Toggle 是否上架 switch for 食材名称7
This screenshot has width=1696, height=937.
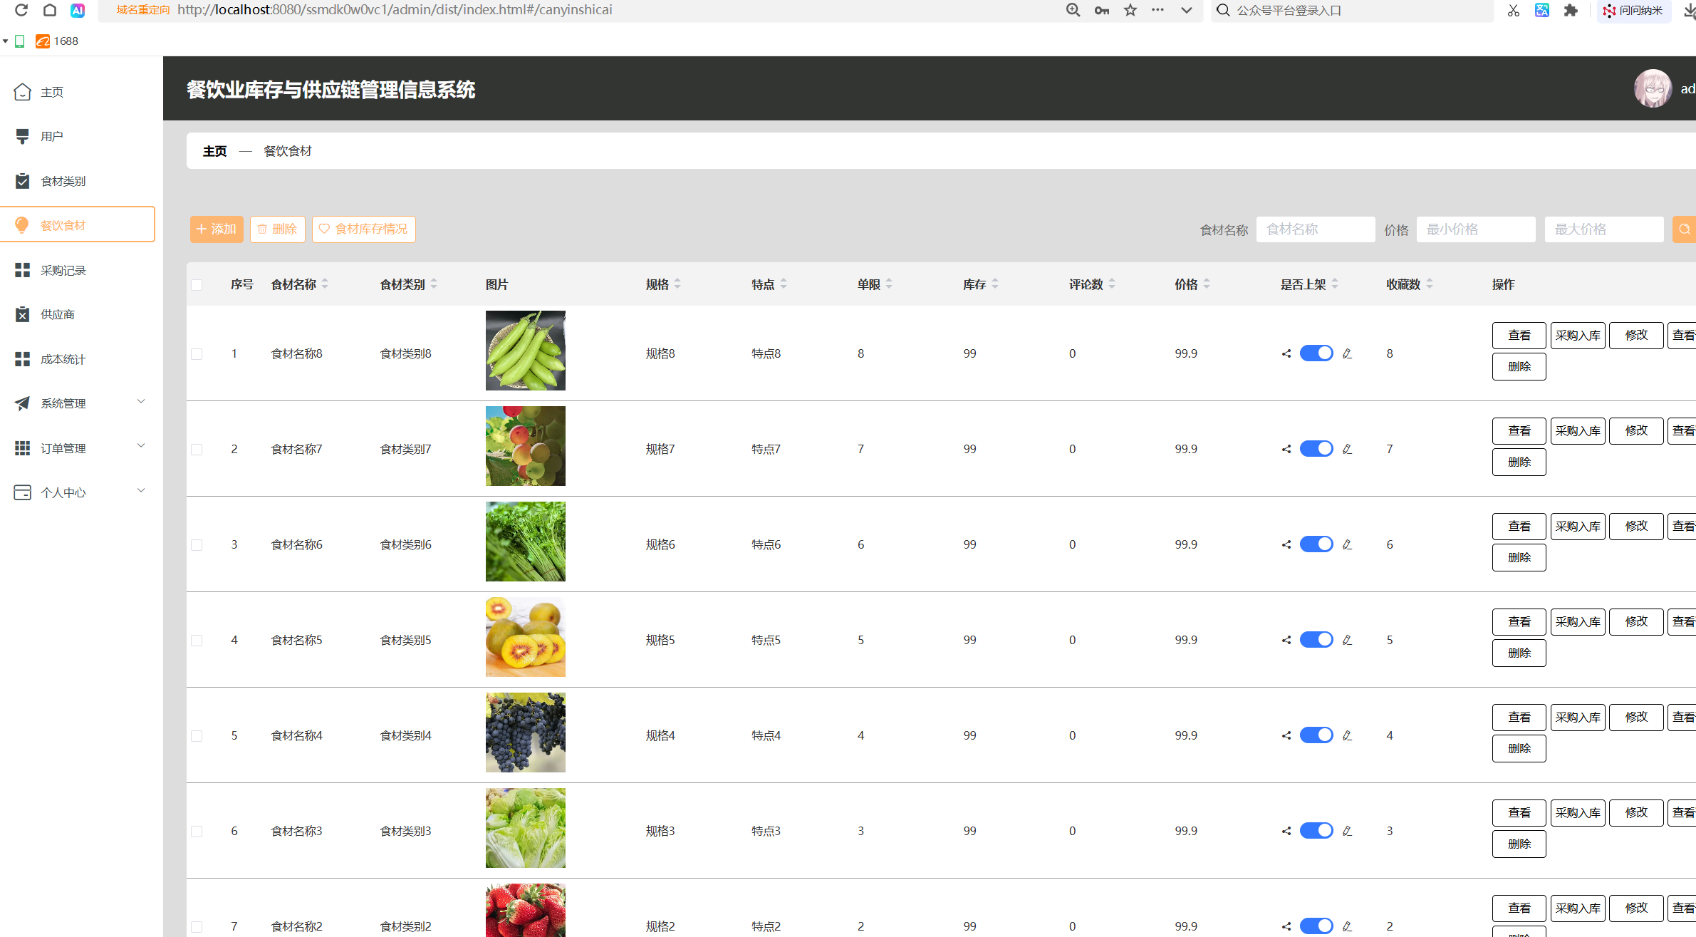pos(1316,449)
